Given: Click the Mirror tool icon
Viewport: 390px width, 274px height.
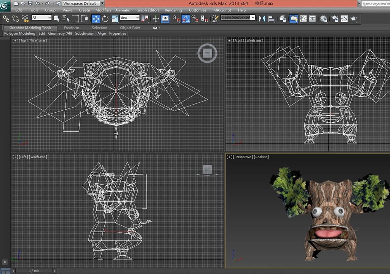Looking at the screenshot, I should pyautogui.click(x=262, y=18).
